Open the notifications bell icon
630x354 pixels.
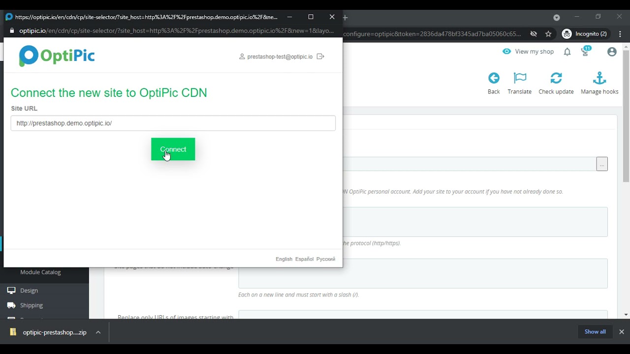[567, 52]
